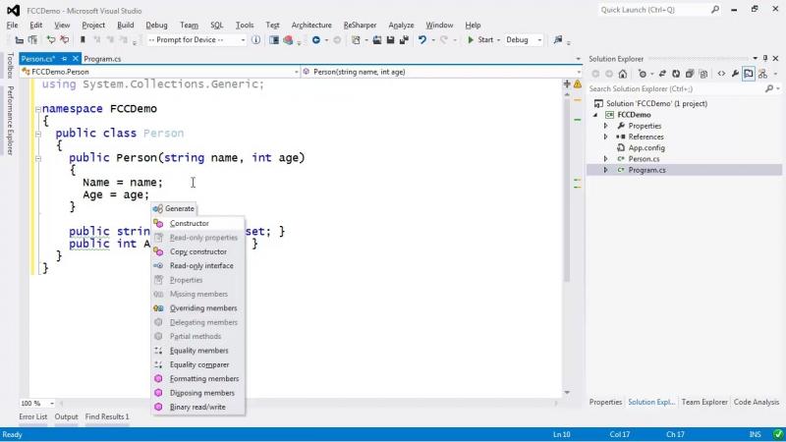The image size is (786, 442).
Task: Click the View Code icon in Solution Explorer
Action: [x=721, y=74]
